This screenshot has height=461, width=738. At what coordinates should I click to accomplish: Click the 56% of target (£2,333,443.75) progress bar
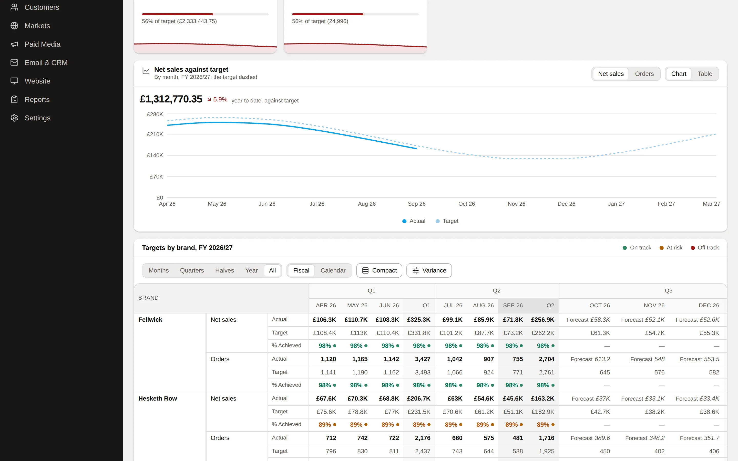tap(205, 14)
